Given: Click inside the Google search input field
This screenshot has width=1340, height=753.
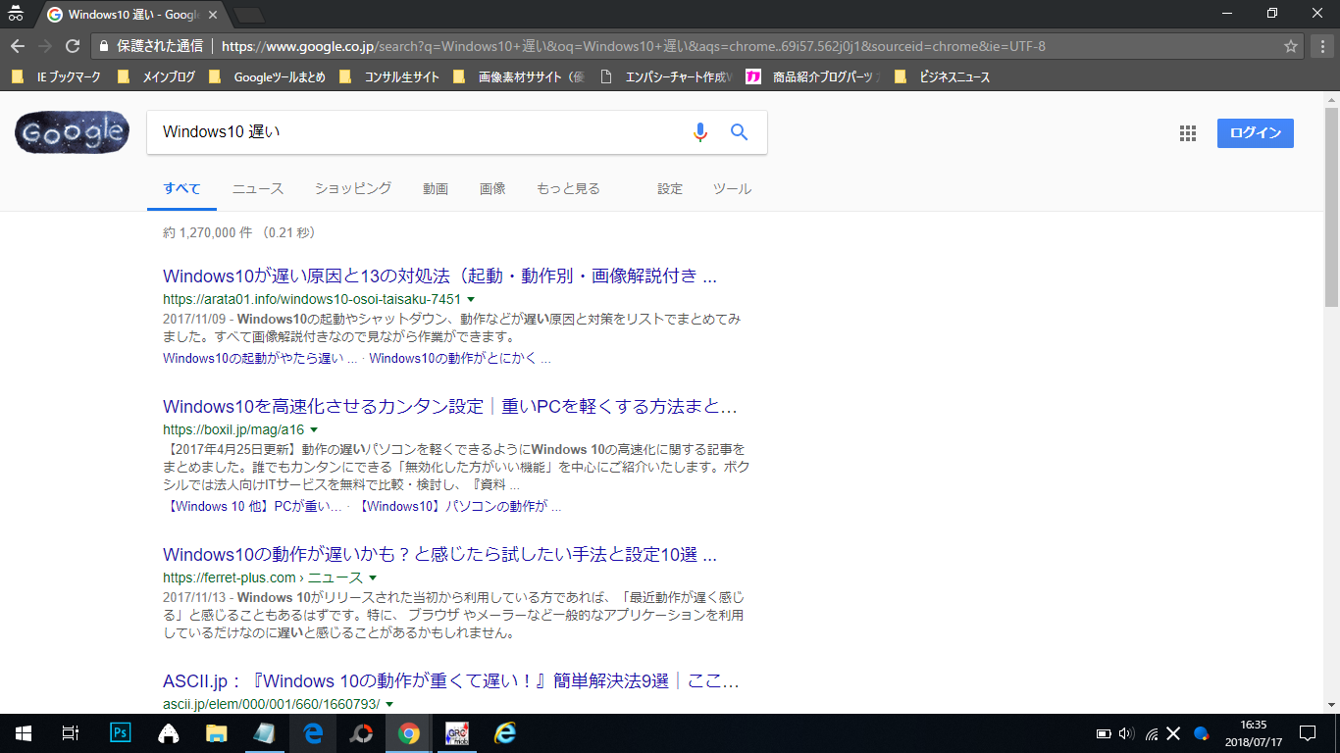Looking at the screenshot, I should point(412,132).
